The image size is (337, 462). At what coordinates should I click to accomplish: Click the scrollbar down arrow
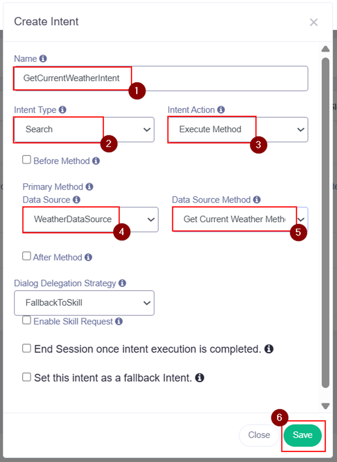[325, 406]
